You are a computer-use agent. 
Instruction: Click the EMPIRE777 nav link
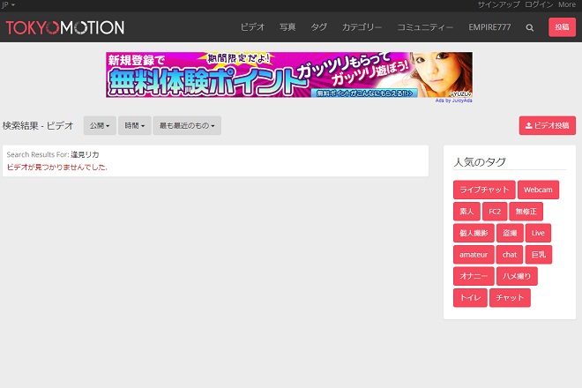tap(489, 27)
